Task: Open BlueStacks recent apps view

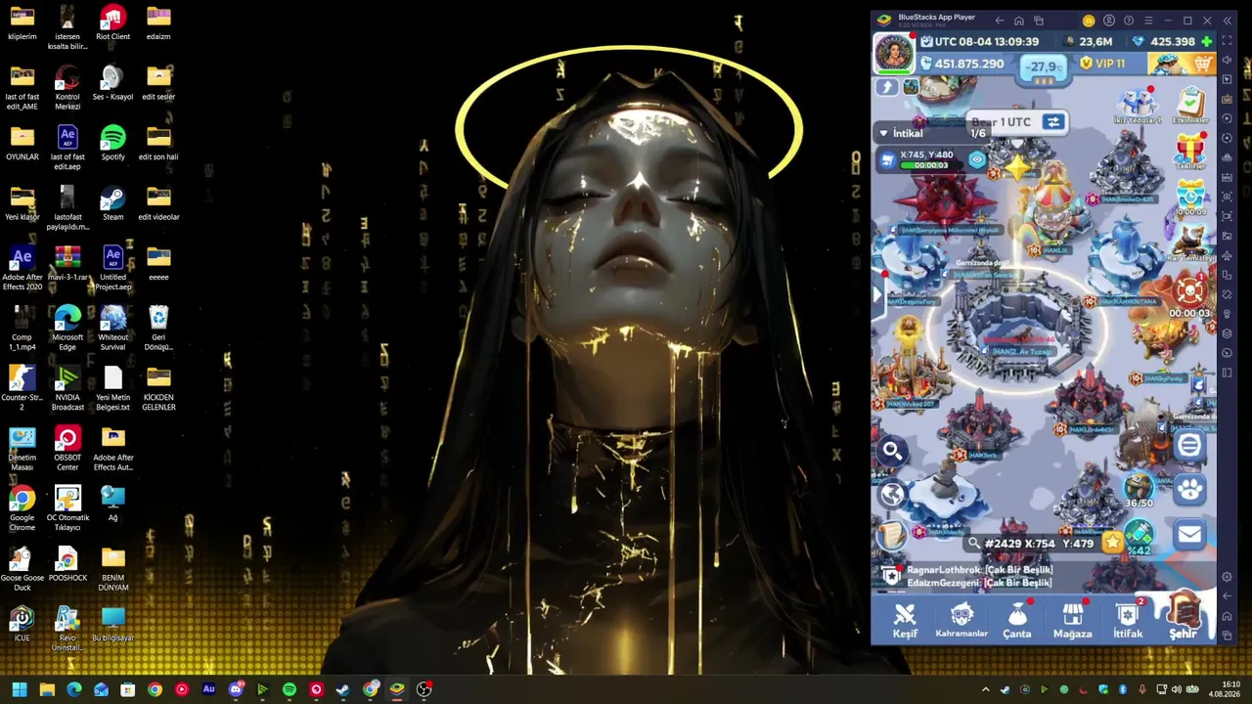Action: pos(1039,21)
